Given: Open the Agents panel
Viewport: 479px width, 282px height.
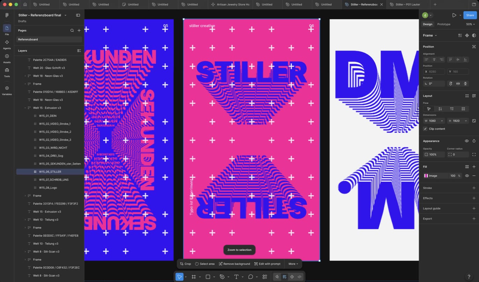Looking at the screenshot, I should (7, 44).
